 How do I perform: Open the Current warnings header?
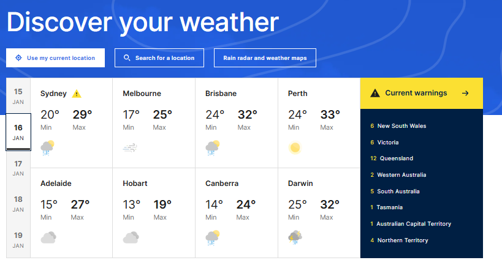[416, 94]
